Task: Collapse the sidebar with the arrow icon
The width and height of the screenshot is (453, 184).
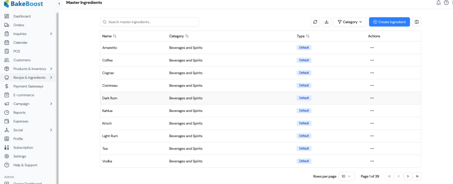Action: coord(59,4)
